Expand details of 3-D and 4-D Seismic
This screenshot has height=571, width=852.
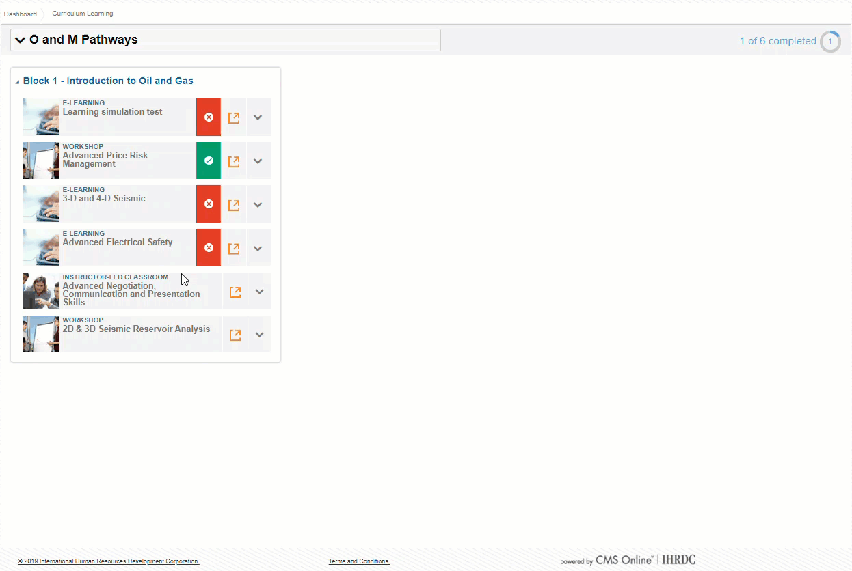pos(258,204)
